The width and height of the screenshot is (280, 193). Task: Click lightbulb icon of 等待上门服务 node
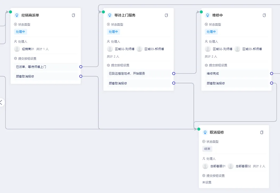point(110,15)
